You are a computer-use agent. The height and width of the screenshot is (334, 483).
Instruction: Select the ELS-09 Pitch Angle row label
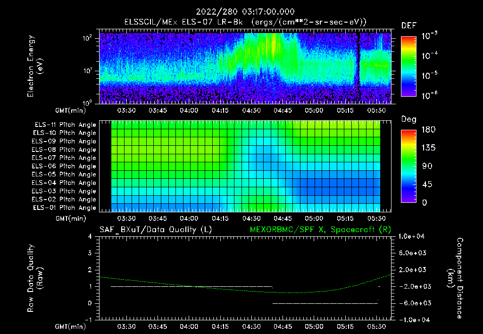tap(64, 142)
